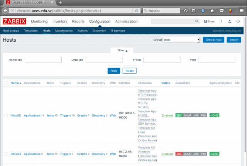This screenshot has height=166, width=247.
Task: Click the site information icon in address bar
Action: (12, 11)
